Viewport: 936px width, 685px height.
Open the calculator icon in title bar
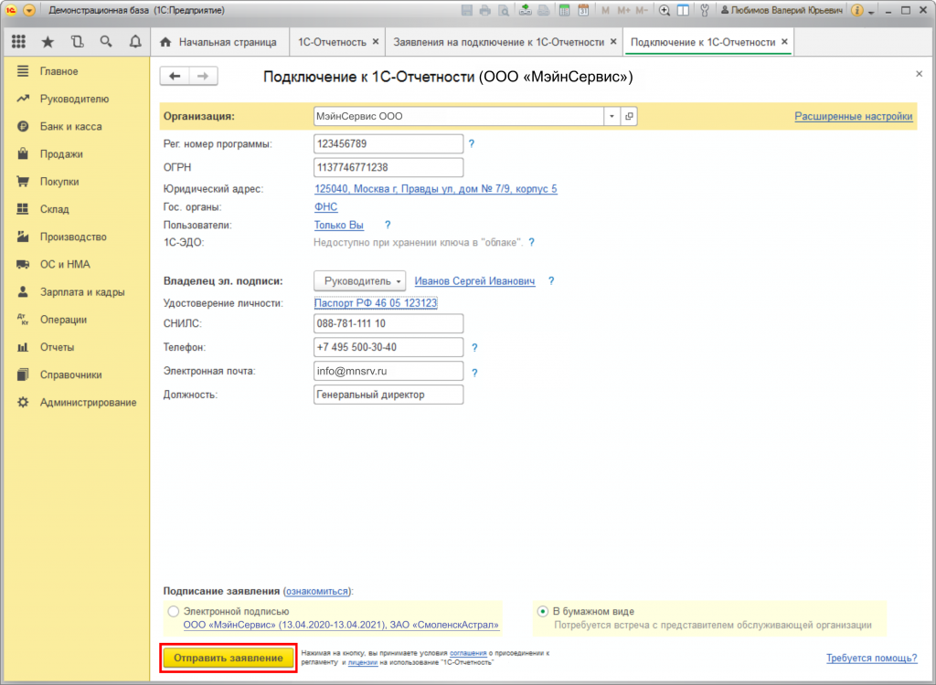click(x=565, y=11)
